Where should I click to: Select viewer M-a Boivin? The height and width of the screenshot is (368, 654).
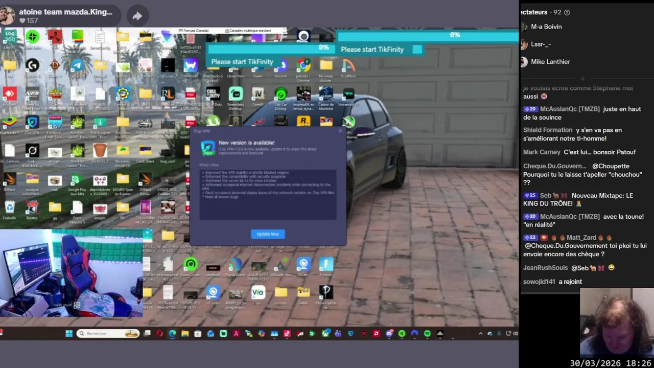(546, 27)
